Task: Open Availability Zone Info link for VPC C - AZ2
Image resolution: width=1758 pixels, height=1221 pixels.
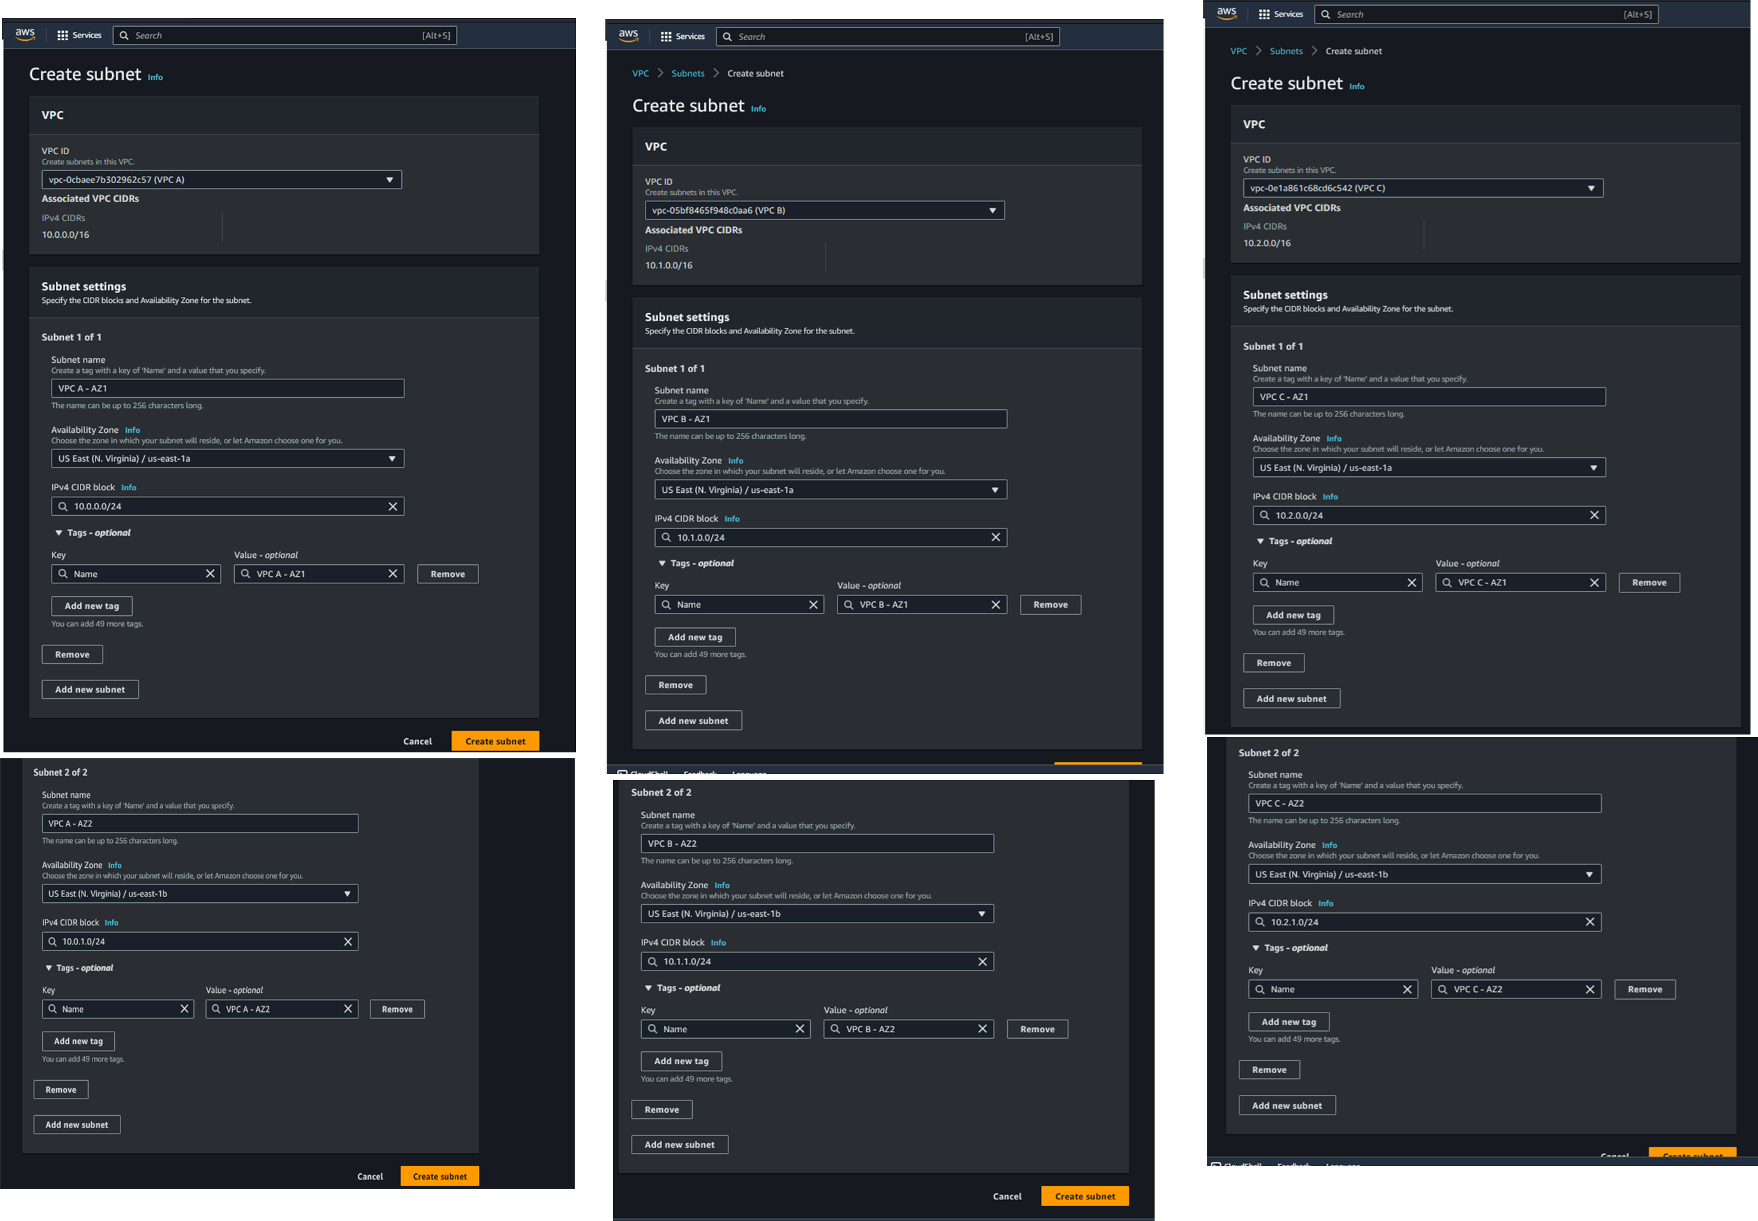Action: coord(1329,845)
